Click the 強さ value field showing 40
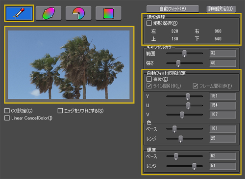 [x=222, y=63]
